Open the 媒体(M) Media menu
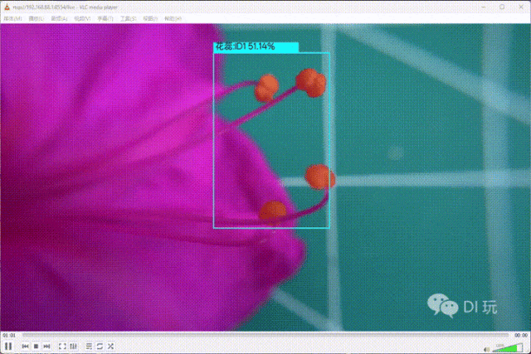Image resolution: width=531 pixels, height=354 pixels. (x=13, y=17)
